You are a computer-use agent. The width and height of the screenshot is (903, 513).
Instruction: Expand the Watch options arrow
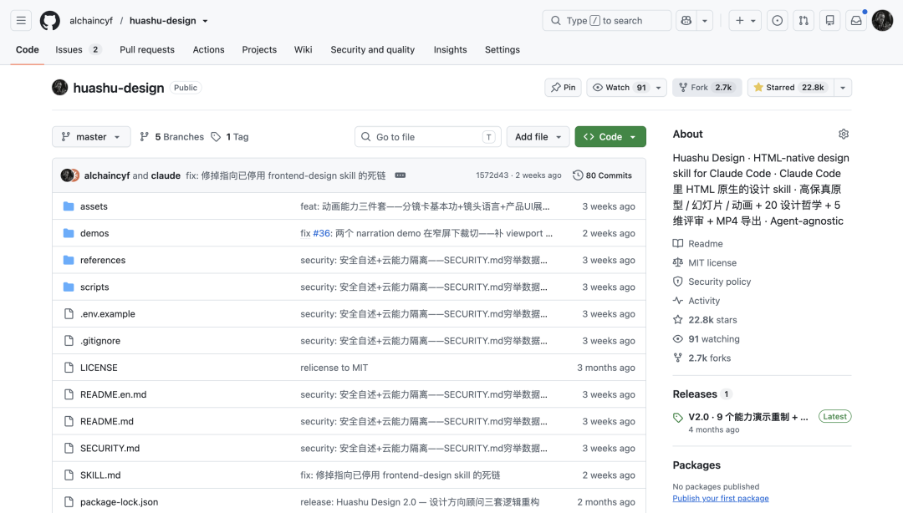(x=659, y=88)
